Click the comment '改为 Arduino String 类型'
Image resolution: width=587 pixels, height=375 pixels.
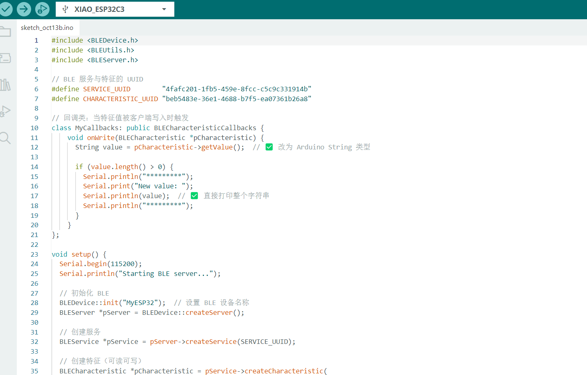coord(324,147)
